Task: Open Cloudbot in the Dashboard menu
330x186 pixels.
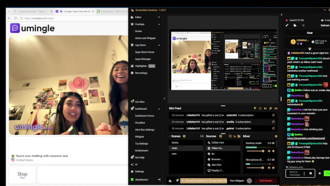Action: click(x=140, y=123)
